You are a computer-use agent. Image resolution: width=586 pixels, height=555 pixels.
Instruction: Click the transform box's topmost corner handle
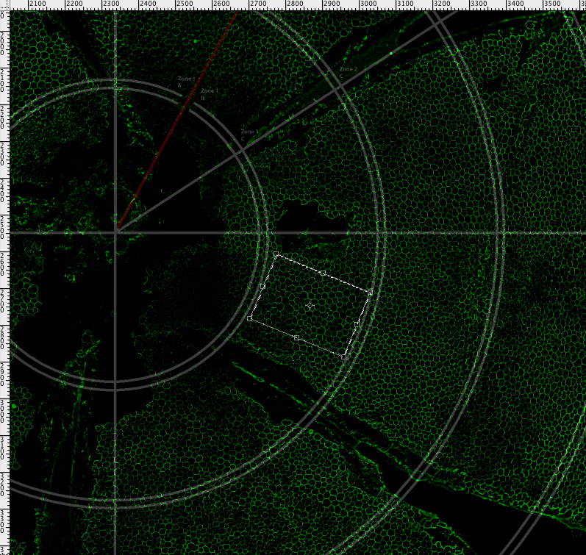pyautogui.click(x=276, y=255)
